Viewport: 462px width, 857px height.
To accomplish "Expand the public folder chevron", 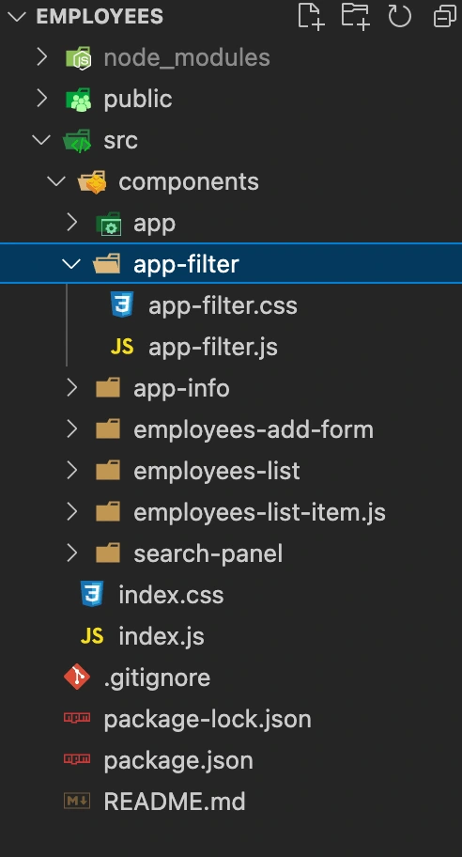I will click(x=41, y=99).
